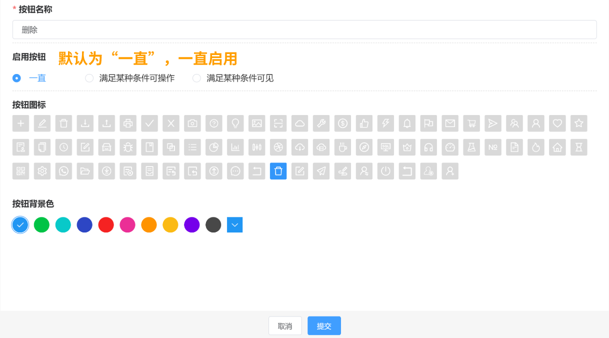The width and height of the screenshot is (609, 338).
Task: Select the star icon for the button
Action: tap(578, 123)
